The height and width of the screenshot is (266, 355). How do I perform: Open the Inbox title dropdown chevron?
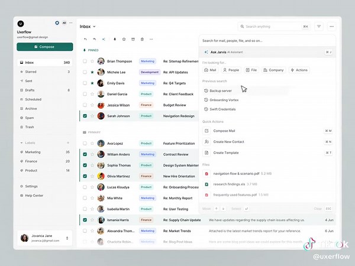[x=94, y=27]
